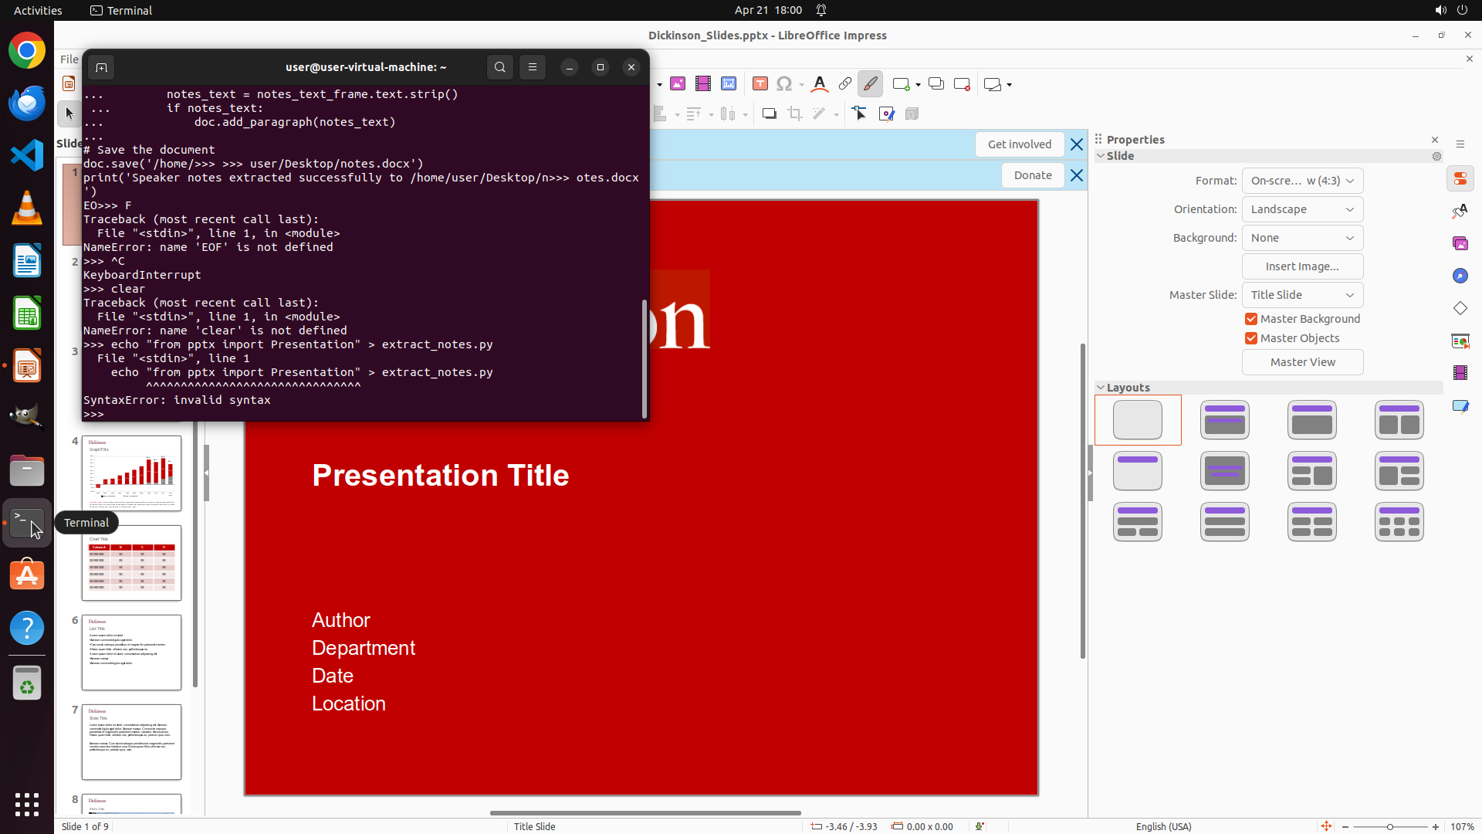This screenshot has height=834, width=1482.
Task: Click the Insert Image... button
Action: (x=1302, y=266)
